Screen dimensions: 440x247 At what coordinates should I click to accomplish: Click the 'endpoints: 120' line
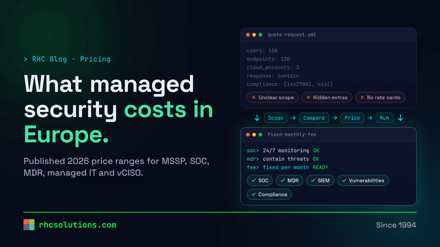tap(268, 59)
